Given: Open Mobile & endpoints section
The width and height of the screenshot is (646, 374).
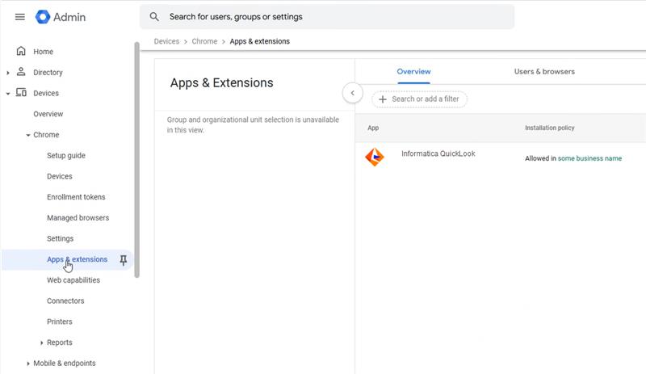Looking at the screenshot, I should point(65,363).
